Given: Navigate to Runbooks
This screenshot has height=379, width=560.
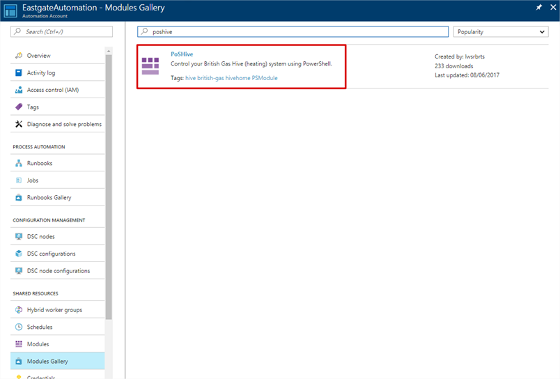Looking at the screenshot, I should [58, 163].
